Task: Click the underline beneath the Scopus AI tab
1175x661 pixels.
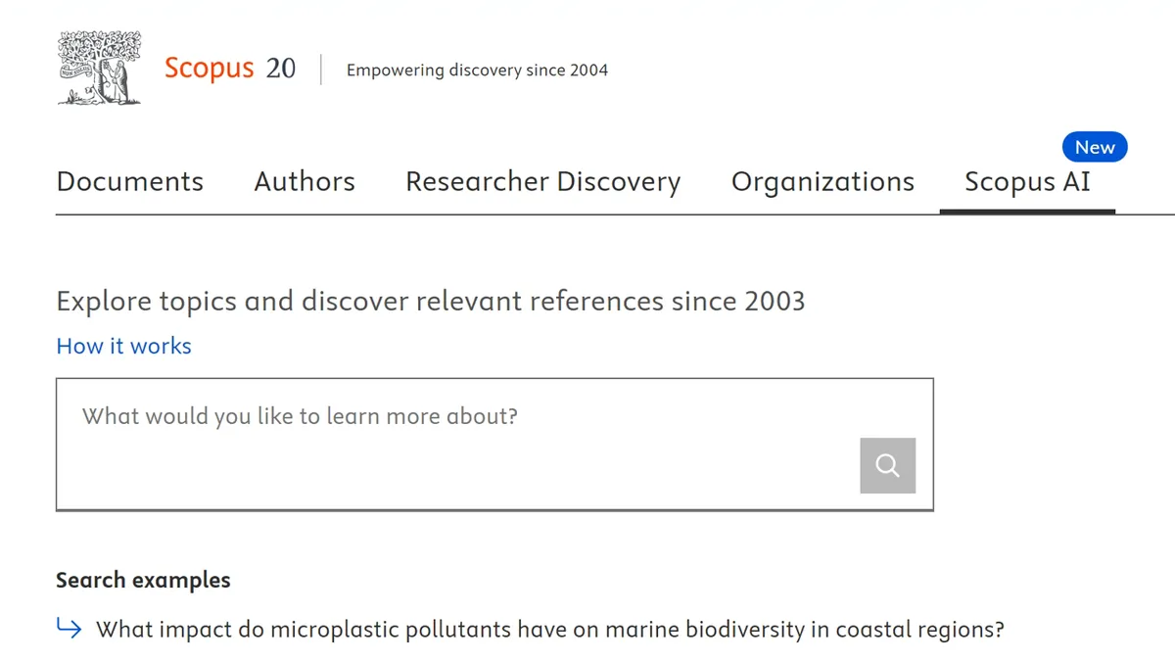Action: point(1027,209)
